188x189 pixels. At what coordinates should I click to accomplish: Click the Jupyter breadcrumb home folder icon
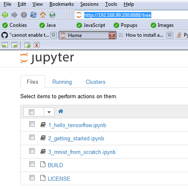click(61, 111)
